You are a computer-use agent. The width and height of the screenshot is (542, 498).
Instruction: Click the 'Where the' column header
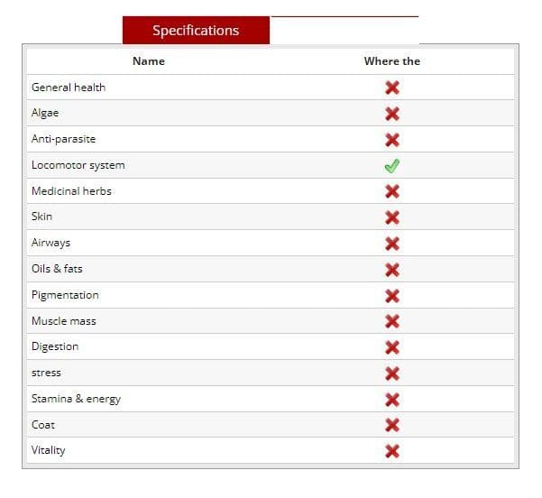tap(392, 61)
